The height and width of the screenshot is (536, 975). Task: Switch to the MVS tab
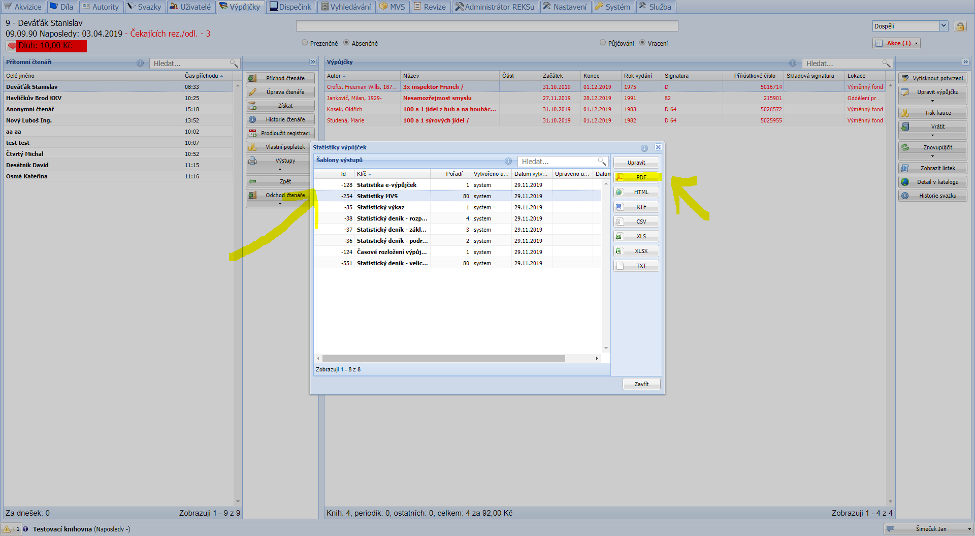click(x=392, y=7)
